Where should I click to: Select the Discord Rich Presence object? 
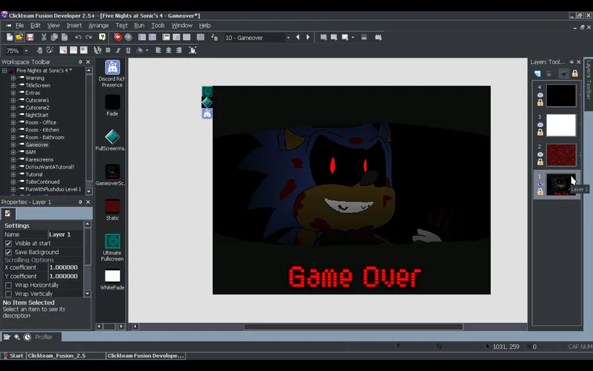(x=112, y=67)
